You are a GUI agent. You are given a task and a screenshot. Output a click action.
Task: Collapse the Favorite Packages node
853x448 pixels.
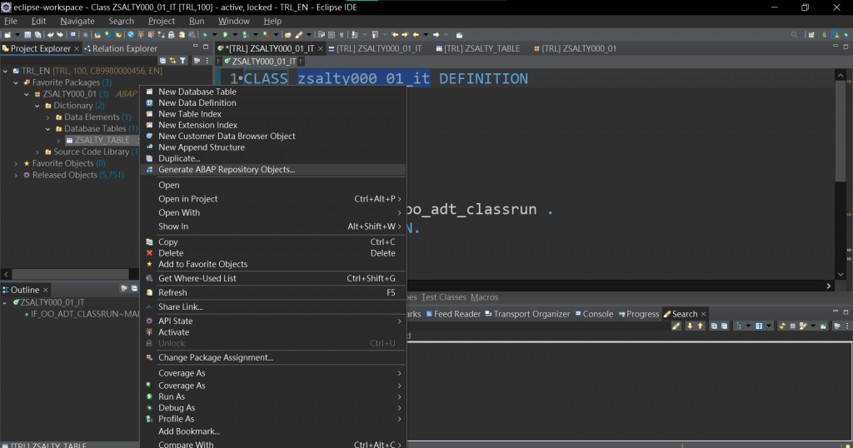point(16,82)
